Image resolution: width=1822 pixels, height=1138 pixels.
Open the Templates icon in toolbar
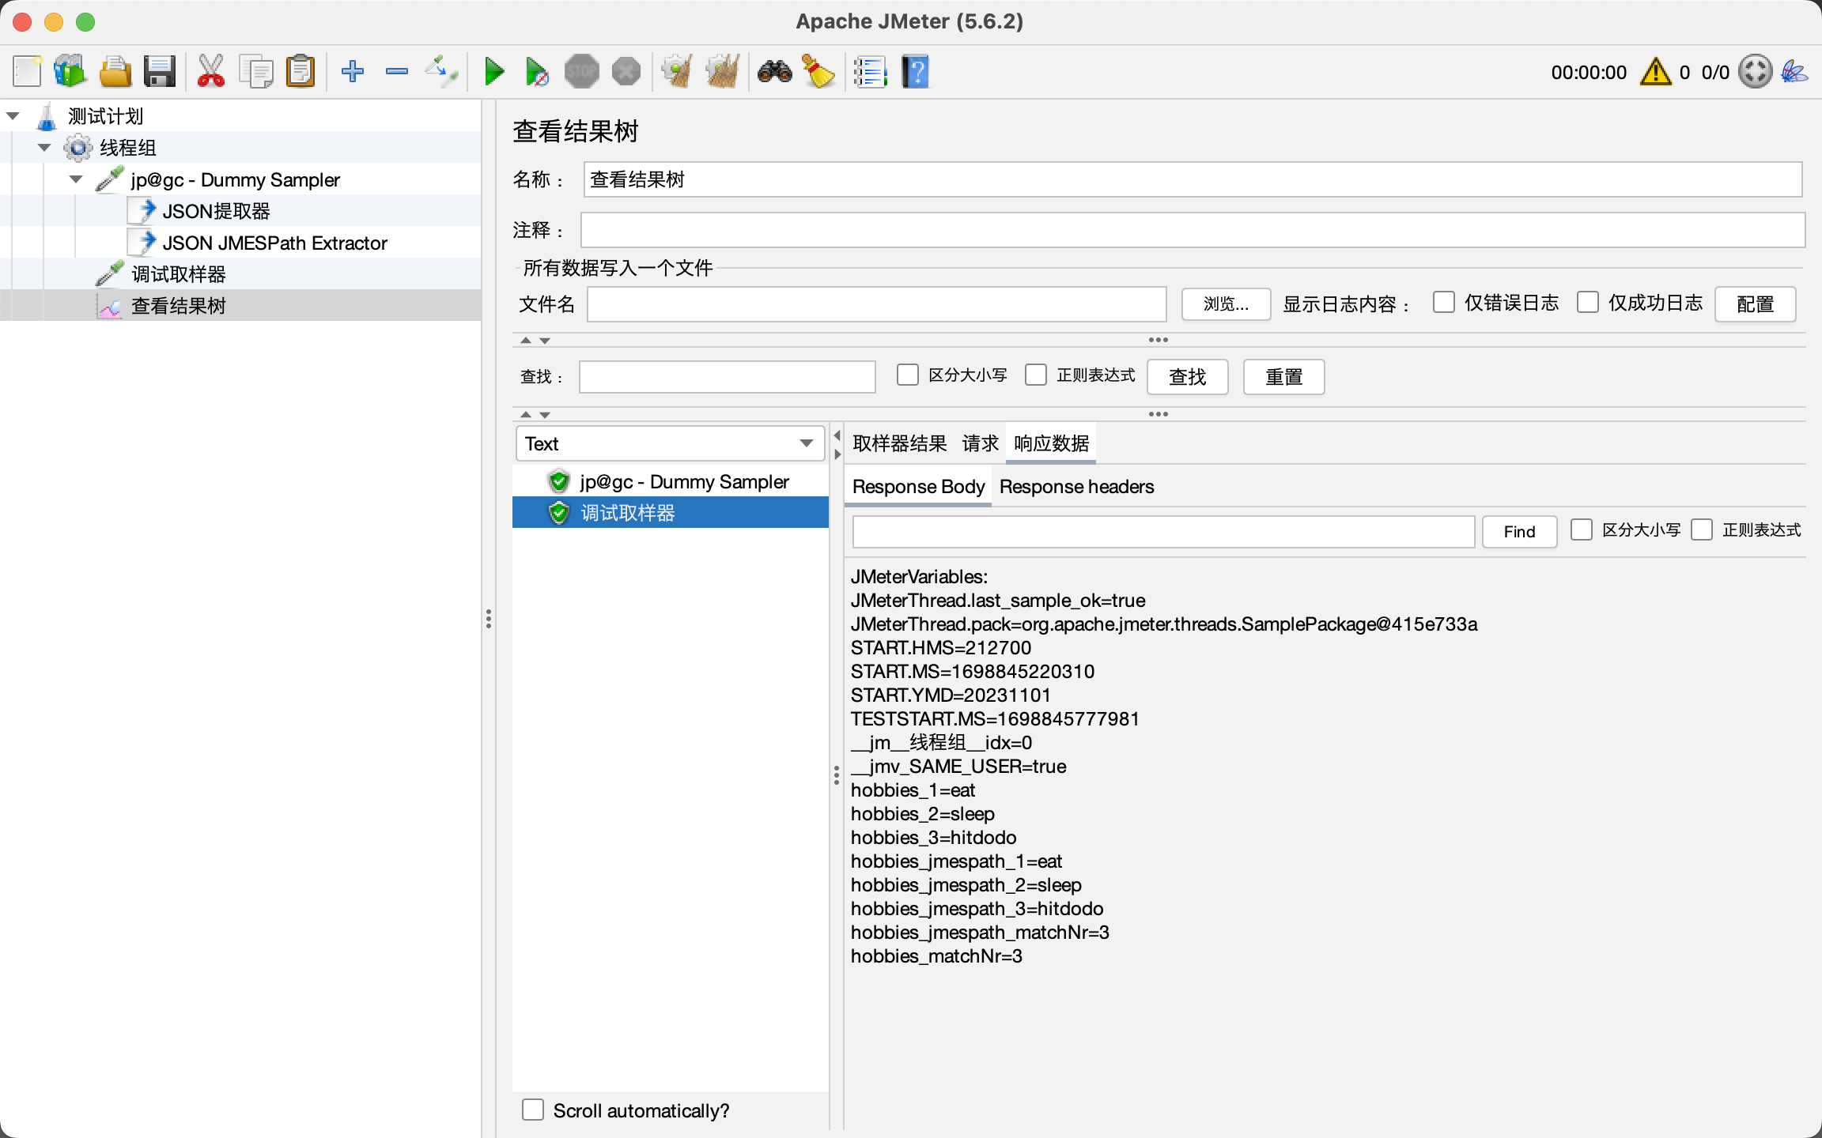(70, 72)
